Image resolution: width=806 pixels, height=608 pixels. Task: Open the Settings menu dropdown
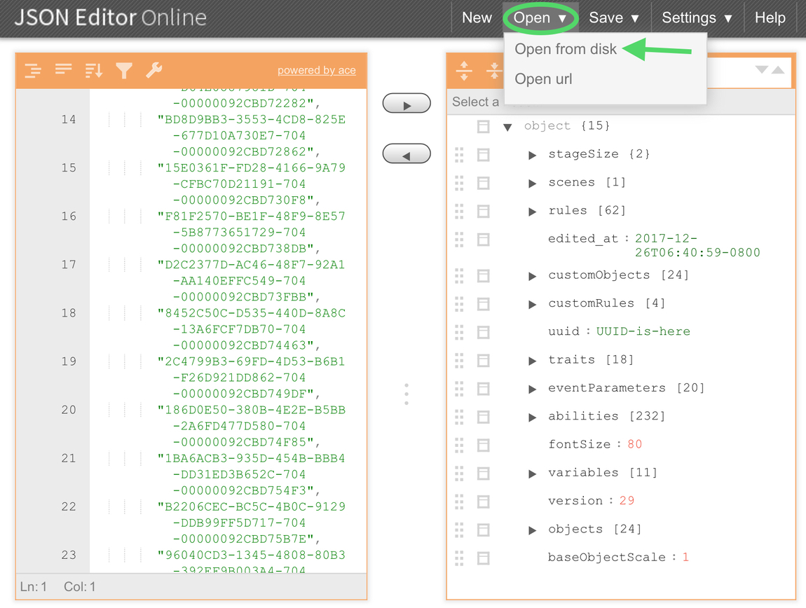point(697,18)
